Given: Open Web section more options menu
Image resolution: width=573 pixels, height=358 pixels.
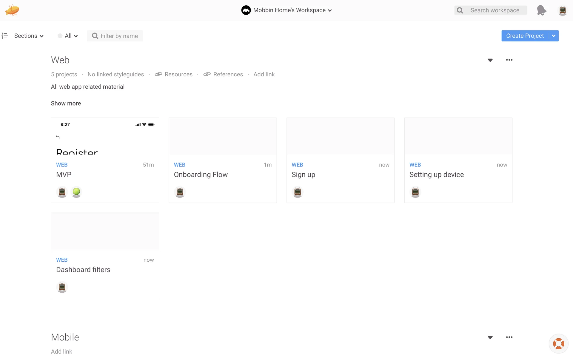Looking at the screenshot, I should [509, 60].
